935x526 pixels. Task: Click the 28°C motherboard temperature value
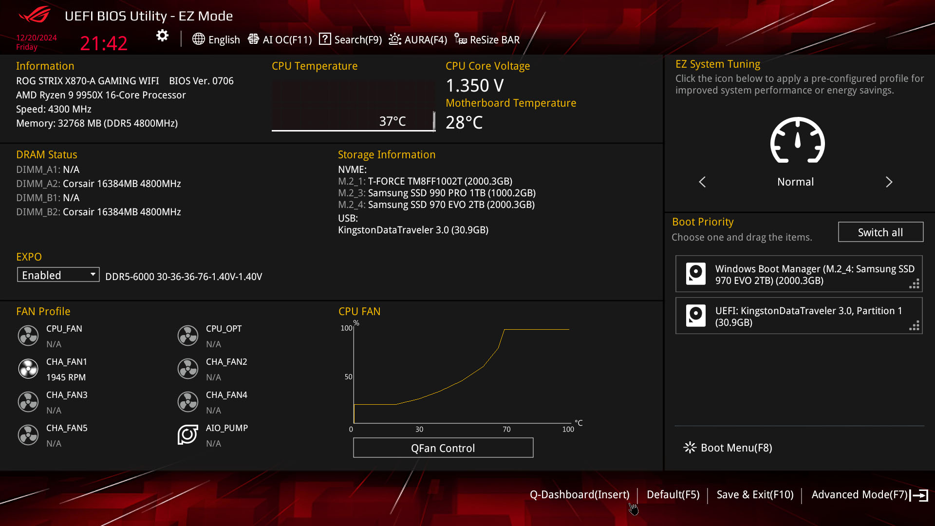tap(464, 122)
